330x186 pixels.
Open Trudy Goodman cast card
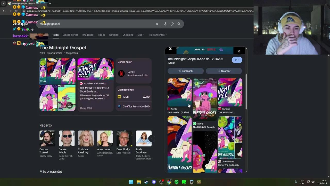click(x=144, y=145)
